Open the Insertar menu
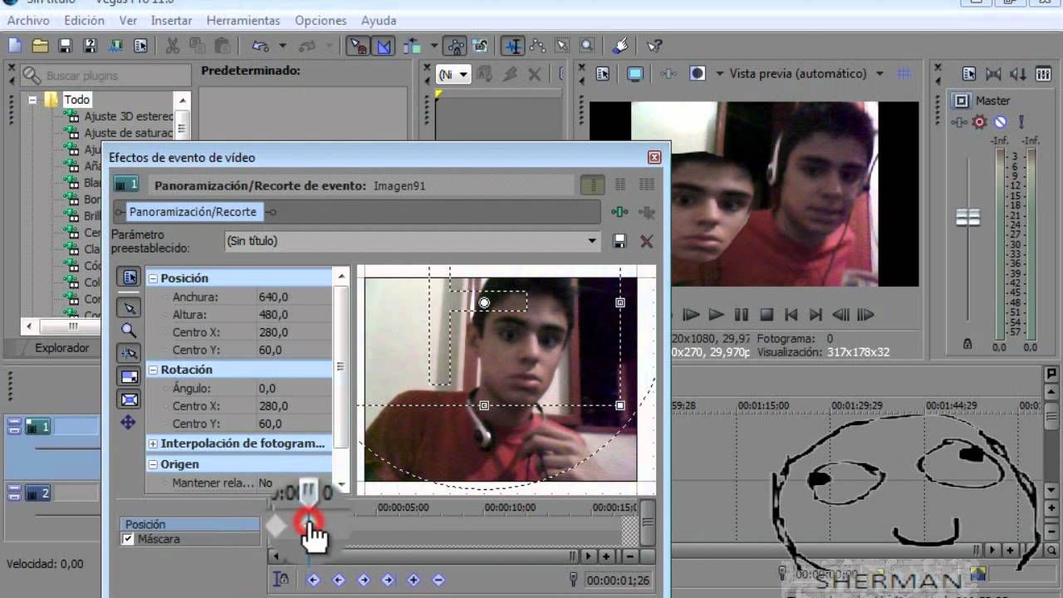Viewport: 1063px width, 598px height. pyautogui.click(x=171, y=20)
